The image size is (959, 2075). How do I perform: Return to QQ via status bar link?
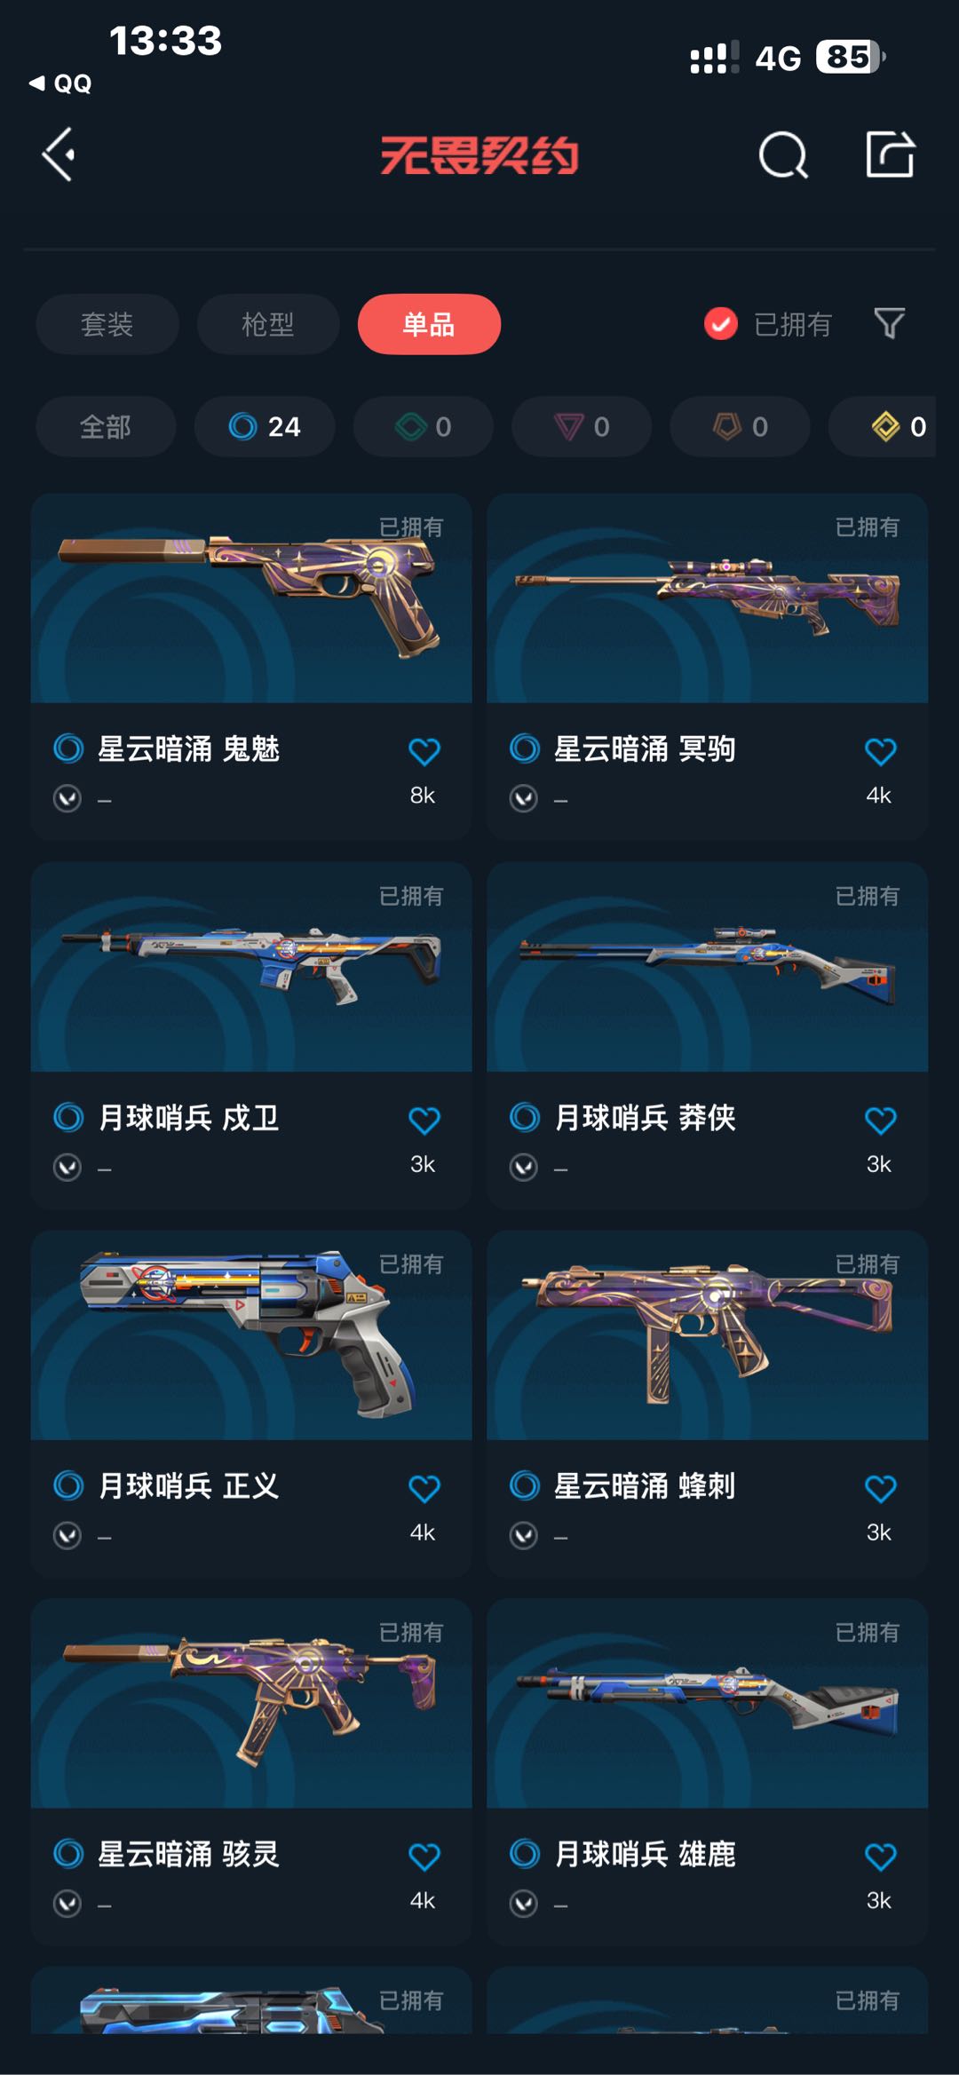pos(60,83)
